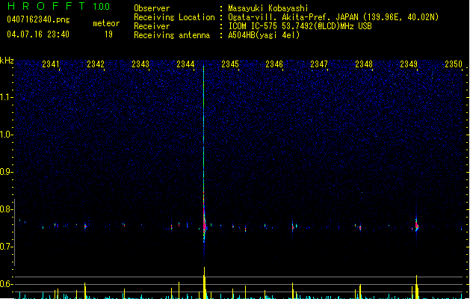Click the 2347 time marker

point(319,64)
